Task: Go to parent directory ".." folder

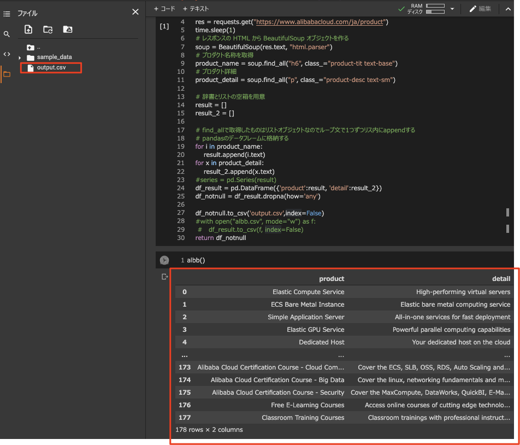Action: (34, 48)
